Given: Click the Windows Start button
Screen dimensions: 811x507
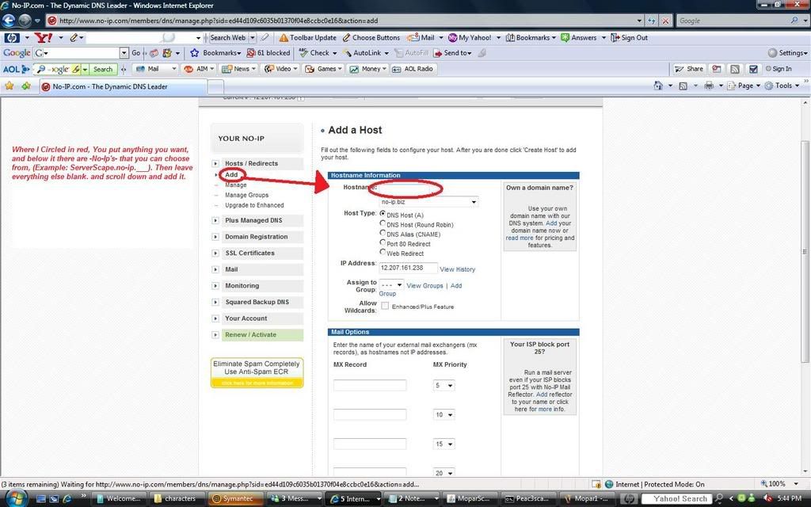Looking at the screenshot, I should [17, 498].
